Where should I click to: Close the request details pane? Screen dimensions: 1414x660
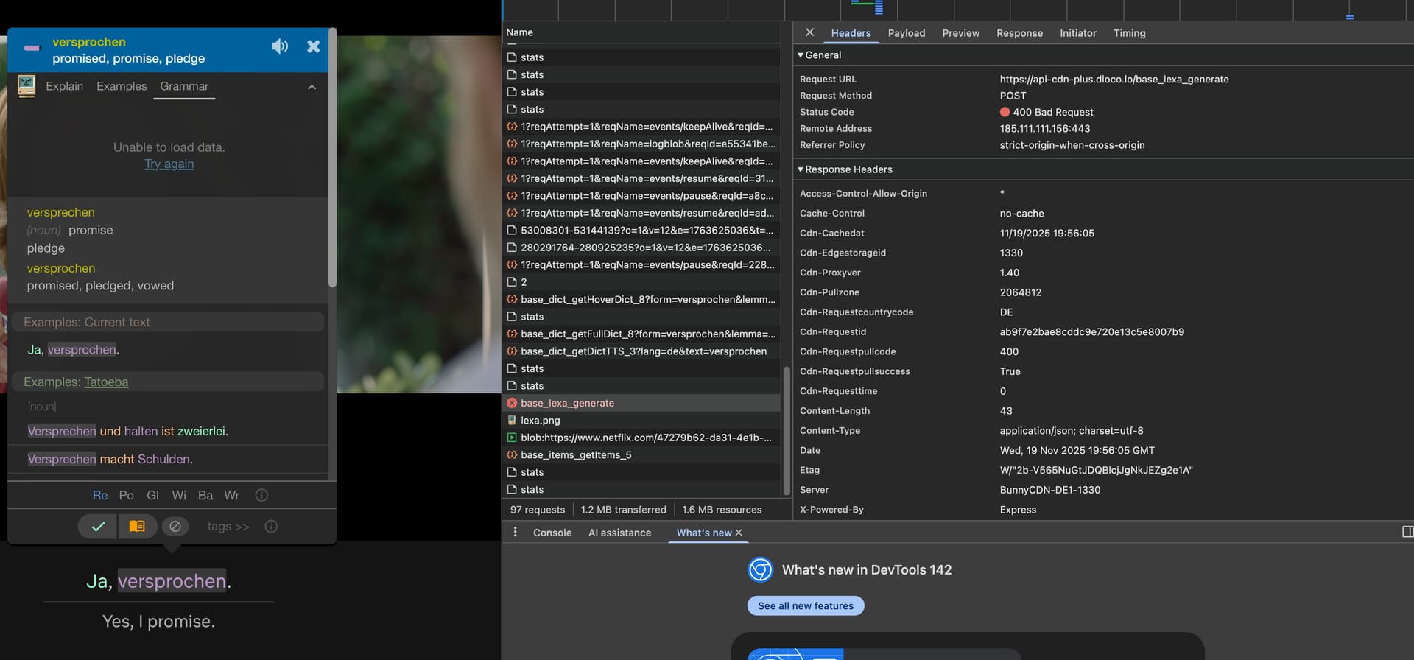click(809, 32)
